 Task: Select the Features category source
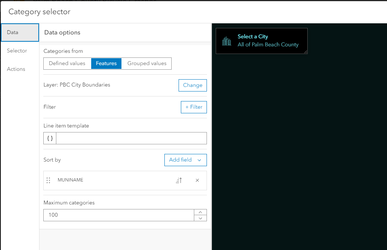106,63
